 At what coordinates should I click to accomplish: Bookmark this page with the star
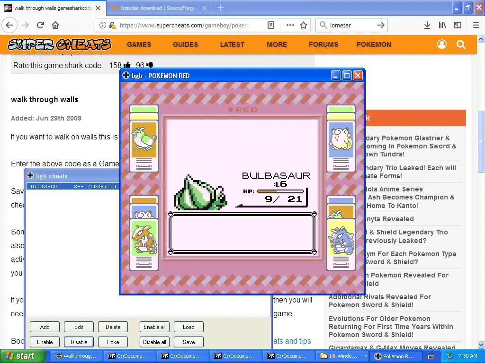point(304,26)
